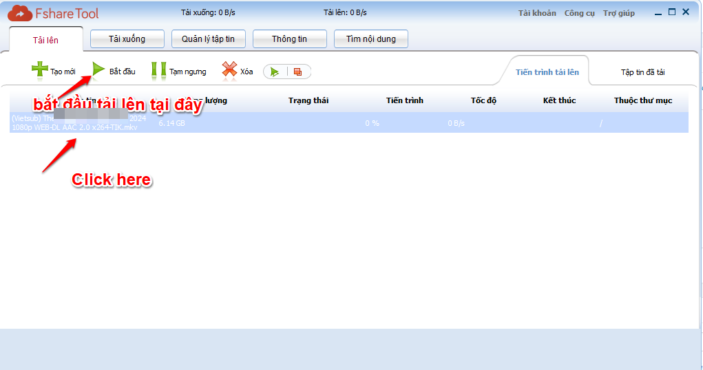The height and width of the screenshot is (370, 703).
Task: Click the Fshare Tool cloud logo
Action: pos(21,12)
